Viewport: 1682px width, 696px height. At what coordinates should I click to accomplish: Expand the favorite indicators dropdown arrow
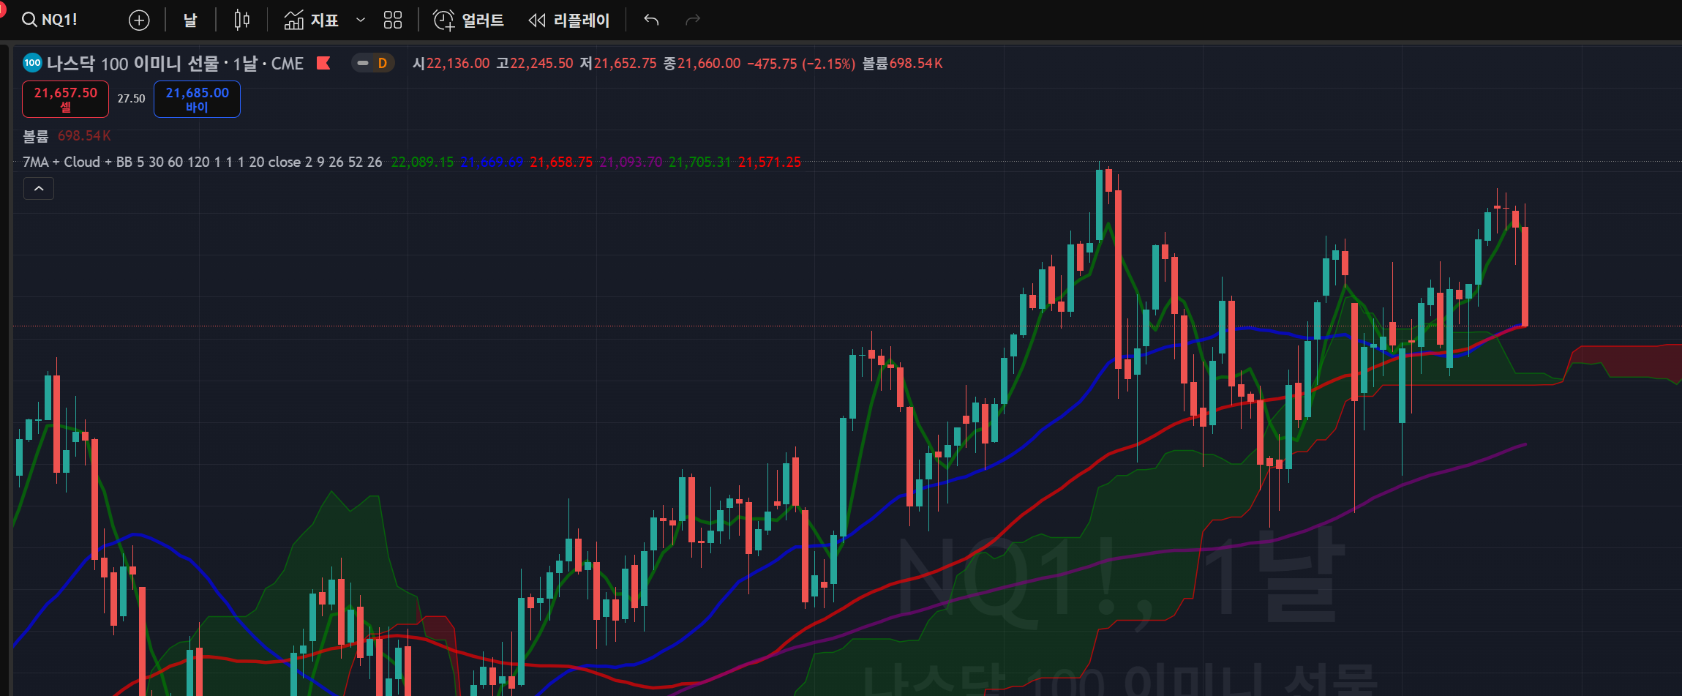(361, 20)
